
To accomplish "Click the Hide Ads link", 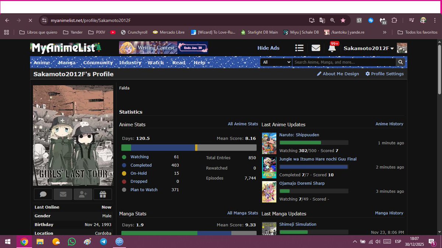I will click(269, 48).
